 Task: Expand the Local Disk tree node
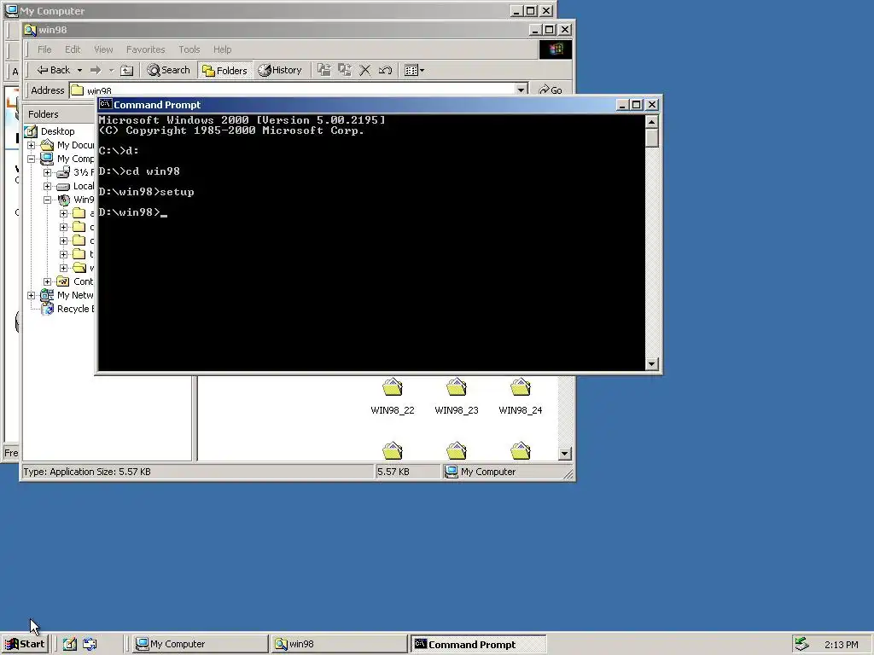48,186
